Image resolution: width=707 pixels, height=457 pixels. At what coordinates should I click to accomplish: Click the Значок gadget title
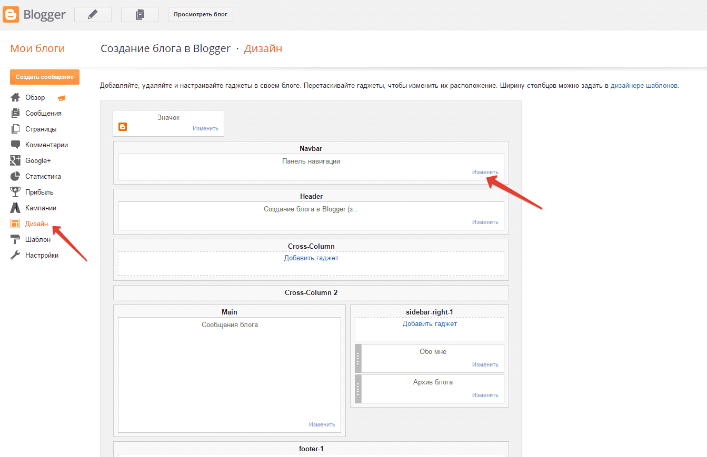[168, 117]
